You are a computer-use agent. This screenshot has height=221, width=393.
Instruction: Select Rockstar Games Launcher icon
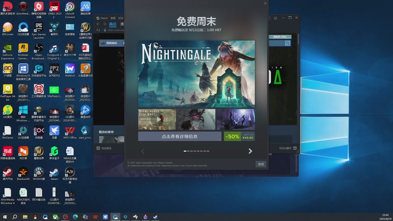coord(23,52)
